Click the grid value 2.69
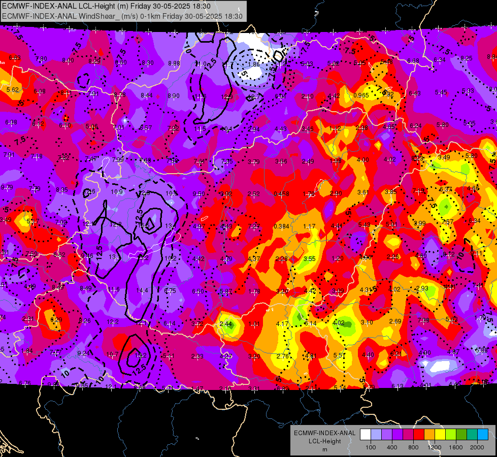The width and height of the screenshot is (497, 457). 395,321
